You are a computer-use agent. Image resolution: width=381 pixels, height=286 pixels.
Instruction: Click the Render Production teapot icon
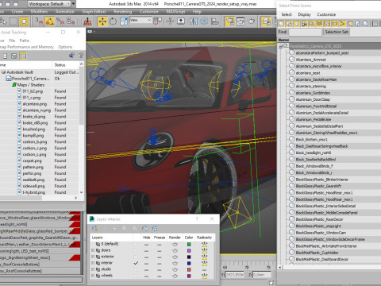pos(252,21)
